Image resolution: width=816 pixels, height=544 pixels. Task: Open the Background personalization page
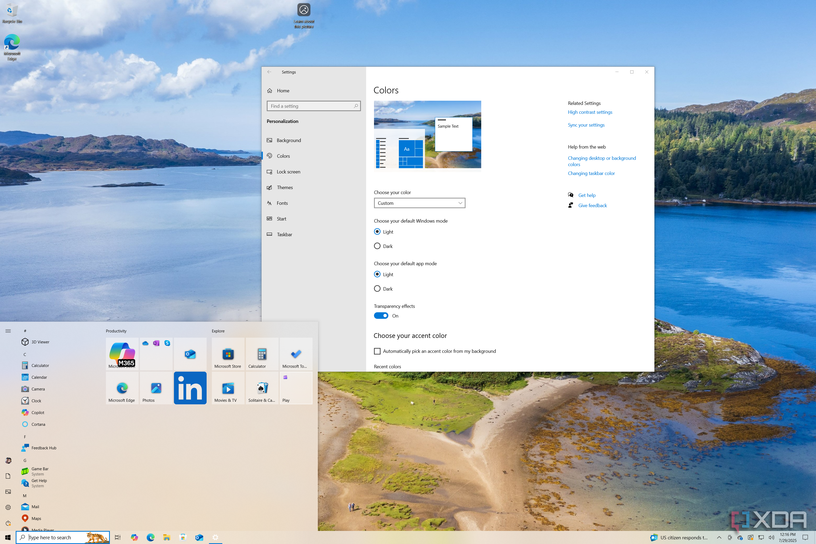click(314, 140)
